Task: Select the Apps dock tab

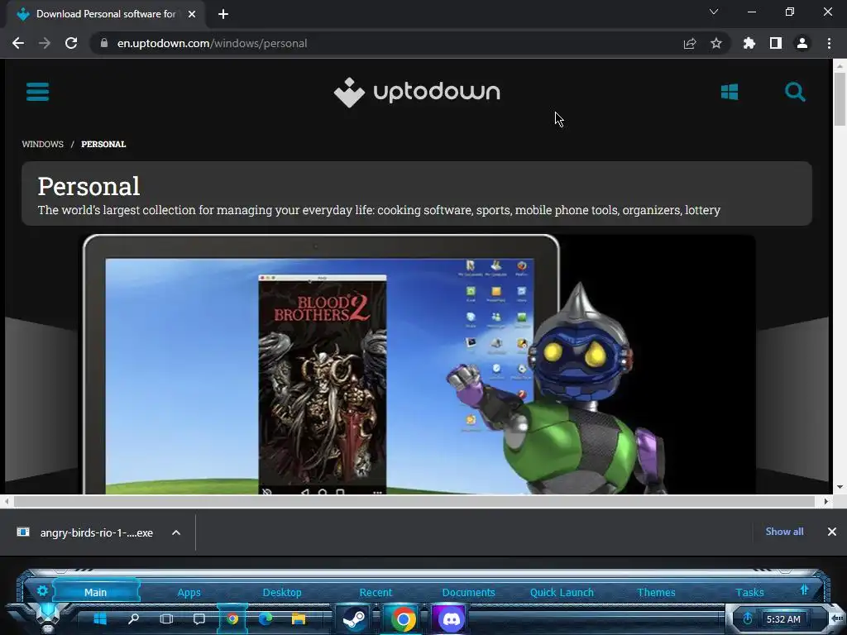Action: (x=189, y=592)
